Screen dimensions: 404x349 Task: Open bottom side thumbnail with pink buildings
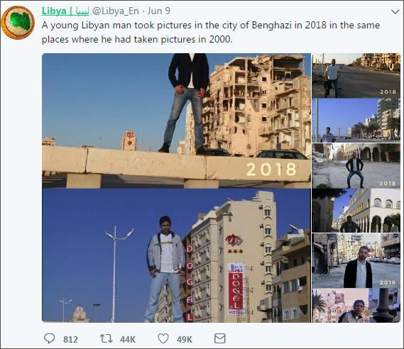pos(356,306)
